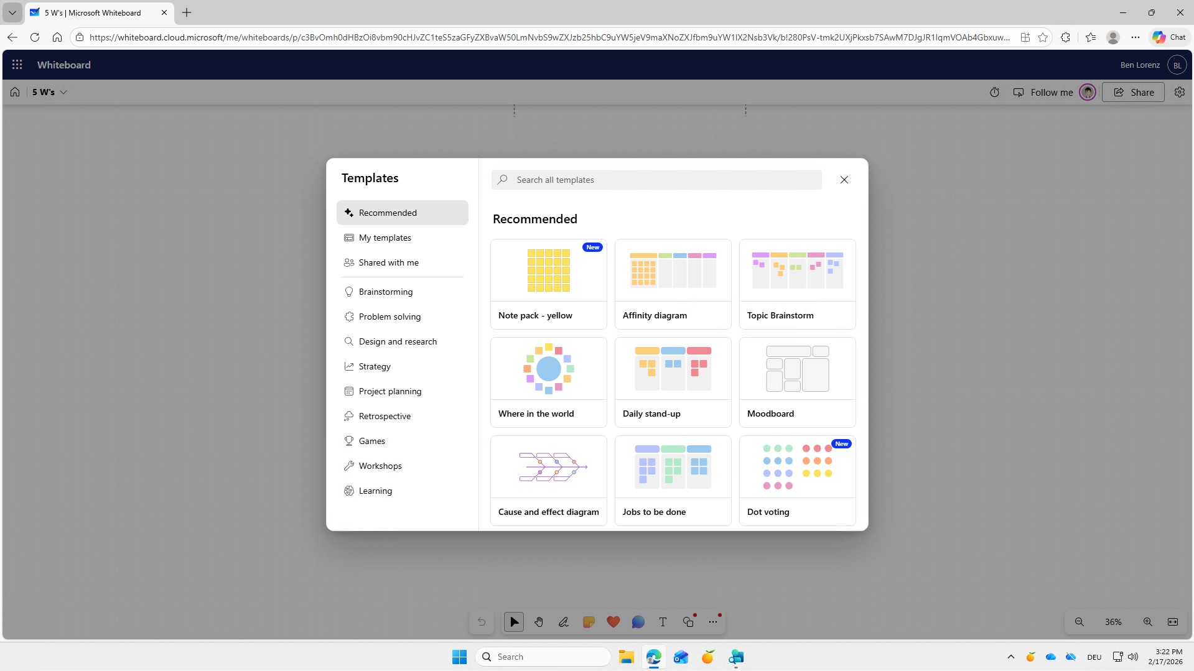The height and width of the screenshot is (671, 1194).
Task: Click the Search all templates field
Action: pyautogui.click(x=656, y=180)
